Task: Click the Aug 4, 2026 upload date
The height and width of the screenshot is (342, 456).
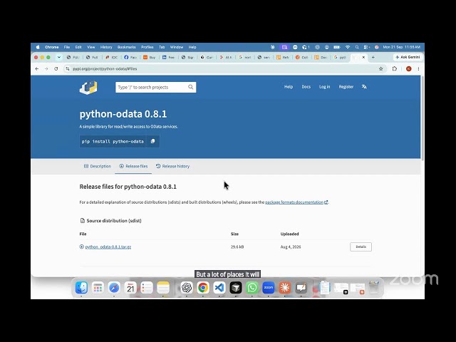Action: point(291,247)
